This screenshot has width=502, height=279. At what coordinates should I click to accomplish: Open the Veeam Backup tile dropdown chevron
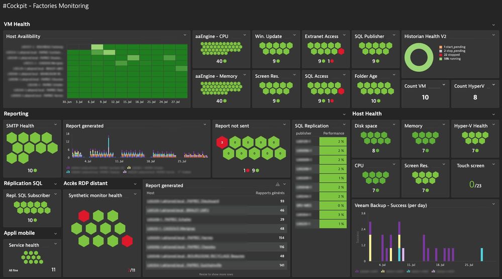pyautogui.click(x=493, y=204)
